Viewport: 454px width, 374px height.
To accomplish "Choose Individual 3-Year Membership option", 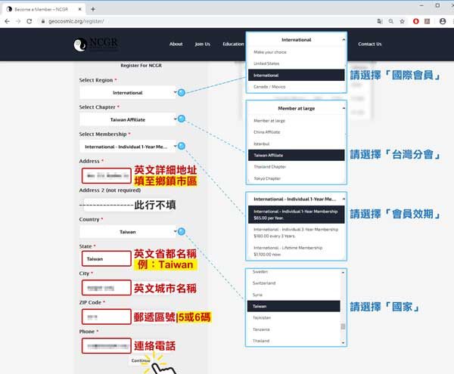I will point(296,233).
